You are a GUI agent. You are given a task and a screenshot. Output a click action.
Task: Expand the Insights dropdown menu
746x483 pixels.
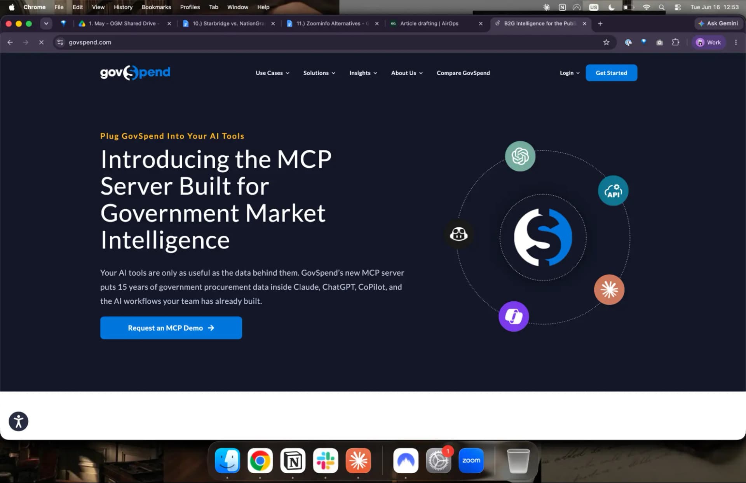(x=363, y=73)
